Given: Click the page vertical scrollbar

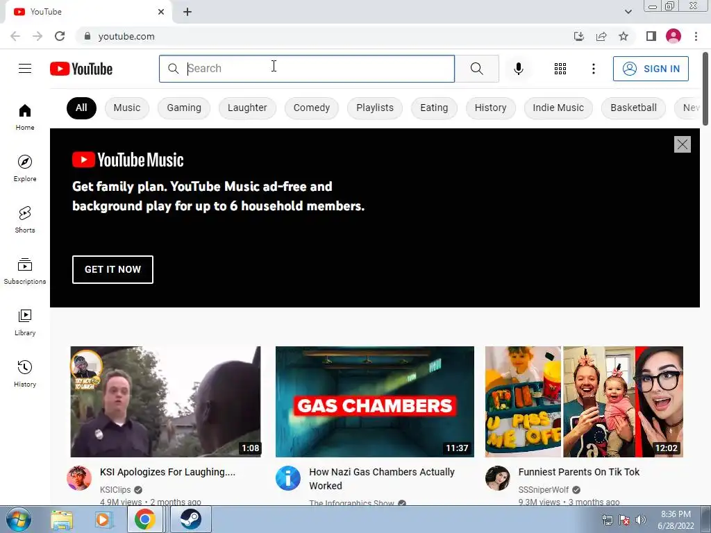Looking at the screenshot, I should [x=705, y=88].
